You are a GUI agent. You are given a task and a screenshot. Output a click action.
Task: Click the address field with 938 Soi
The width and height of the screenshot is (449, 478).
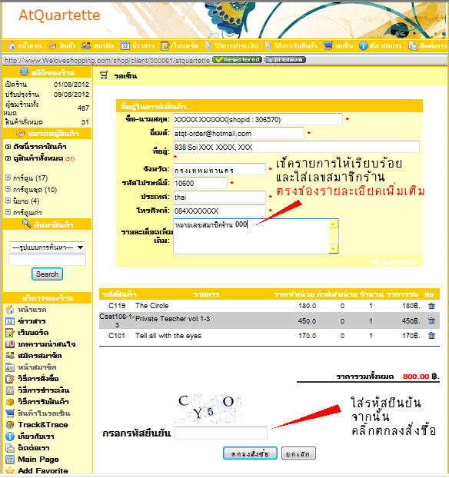point(296,148)
